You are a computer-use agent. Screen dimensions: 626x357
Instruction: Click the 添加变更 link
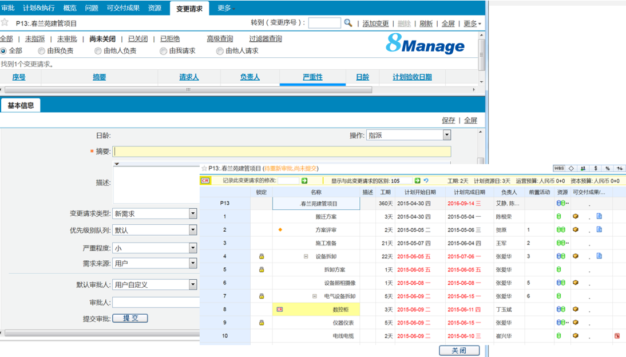tap(375, 23)
